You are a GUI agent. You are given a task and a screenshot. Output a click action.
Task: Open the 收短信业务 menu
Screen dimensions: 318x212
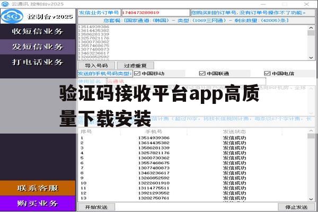(38, 31)
